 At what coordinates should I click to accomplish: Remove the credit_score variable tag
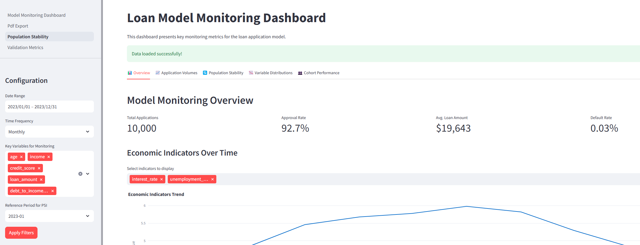[x=39, y=168]
